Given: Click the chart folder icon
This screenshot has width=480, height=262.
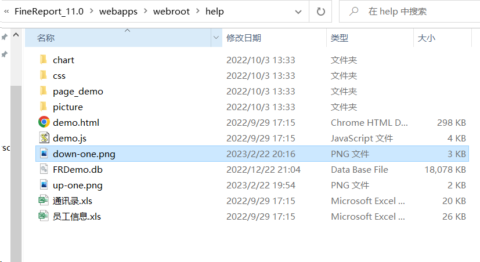Looking at the screenshot, I should pos(44,60).
